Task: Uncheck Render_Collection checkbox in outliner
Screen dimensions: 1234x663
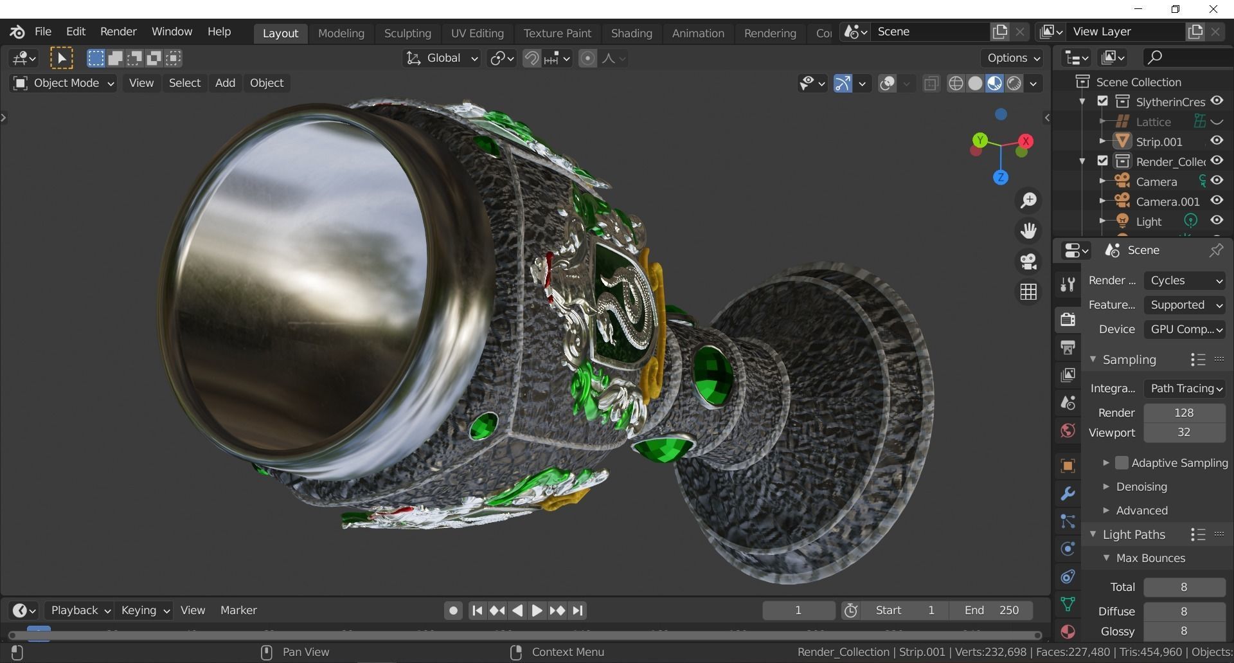Action: coord(1102,161)
